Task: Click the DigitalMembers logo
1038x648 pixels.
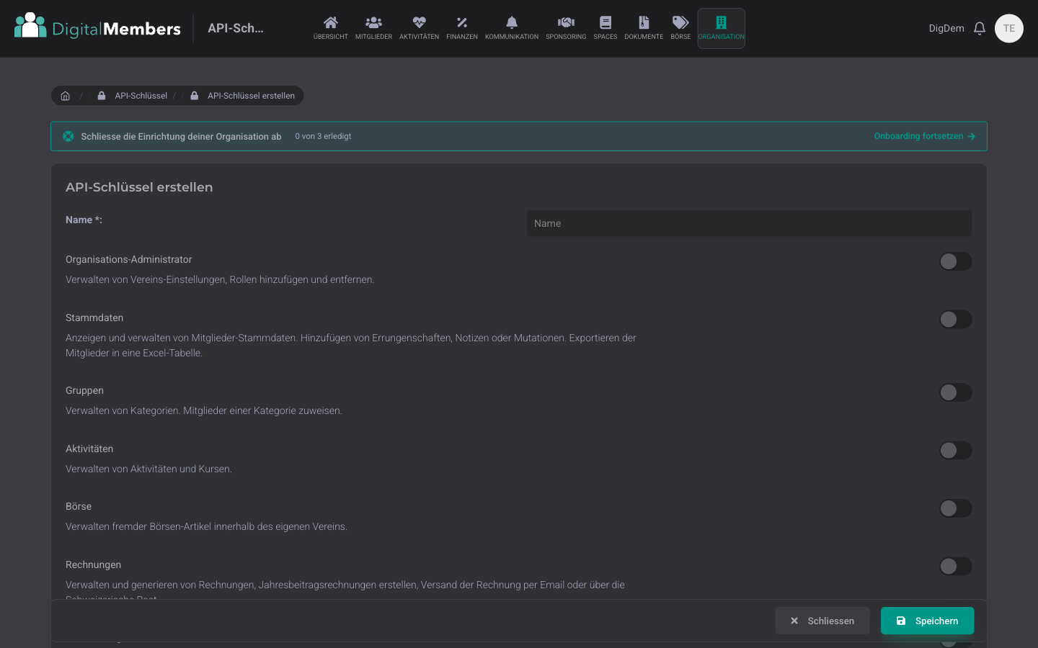Action: (x=97, y=27)
